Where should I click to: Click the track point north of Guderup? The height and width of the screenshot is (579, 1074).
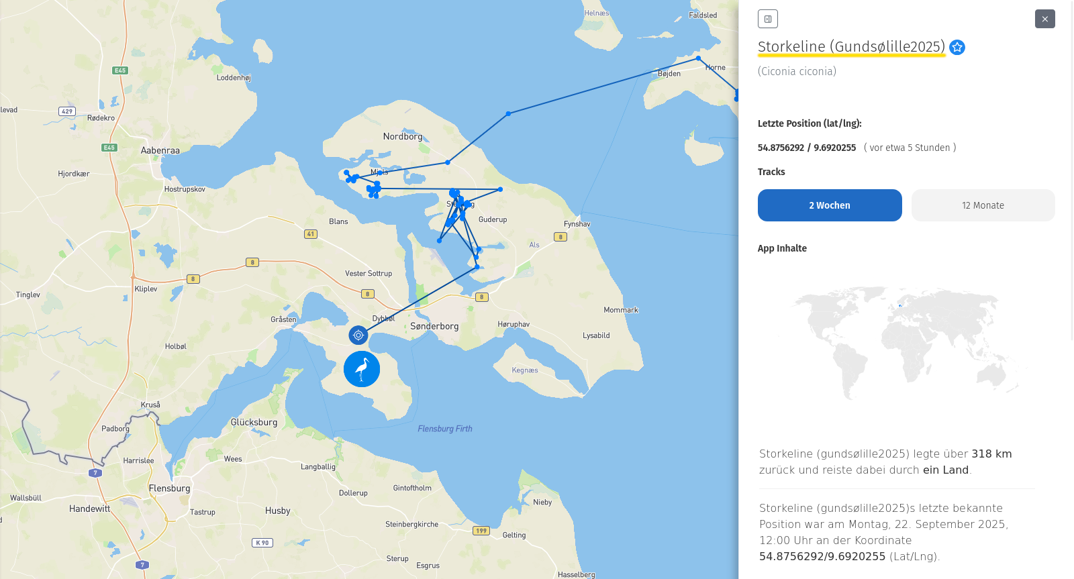pos(500,189)
